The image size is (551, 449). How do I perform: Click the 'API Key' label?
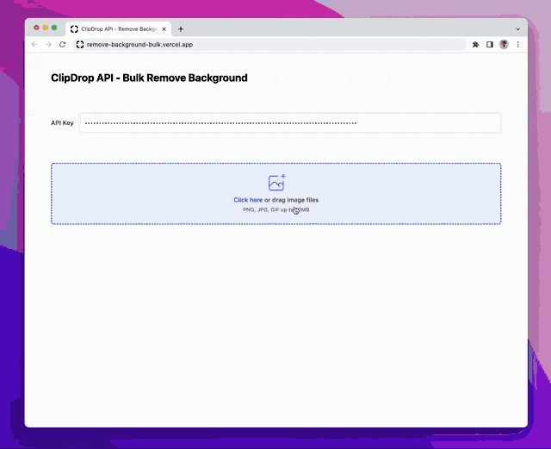point(62,122)
